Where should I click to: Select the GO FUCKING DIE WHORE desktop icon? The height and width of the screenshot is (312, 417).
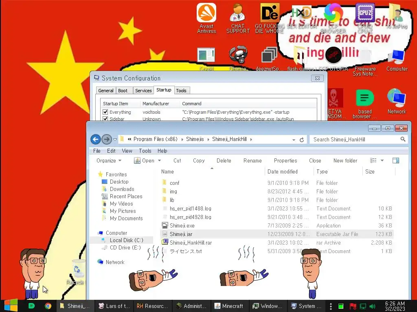coord(270,18)
